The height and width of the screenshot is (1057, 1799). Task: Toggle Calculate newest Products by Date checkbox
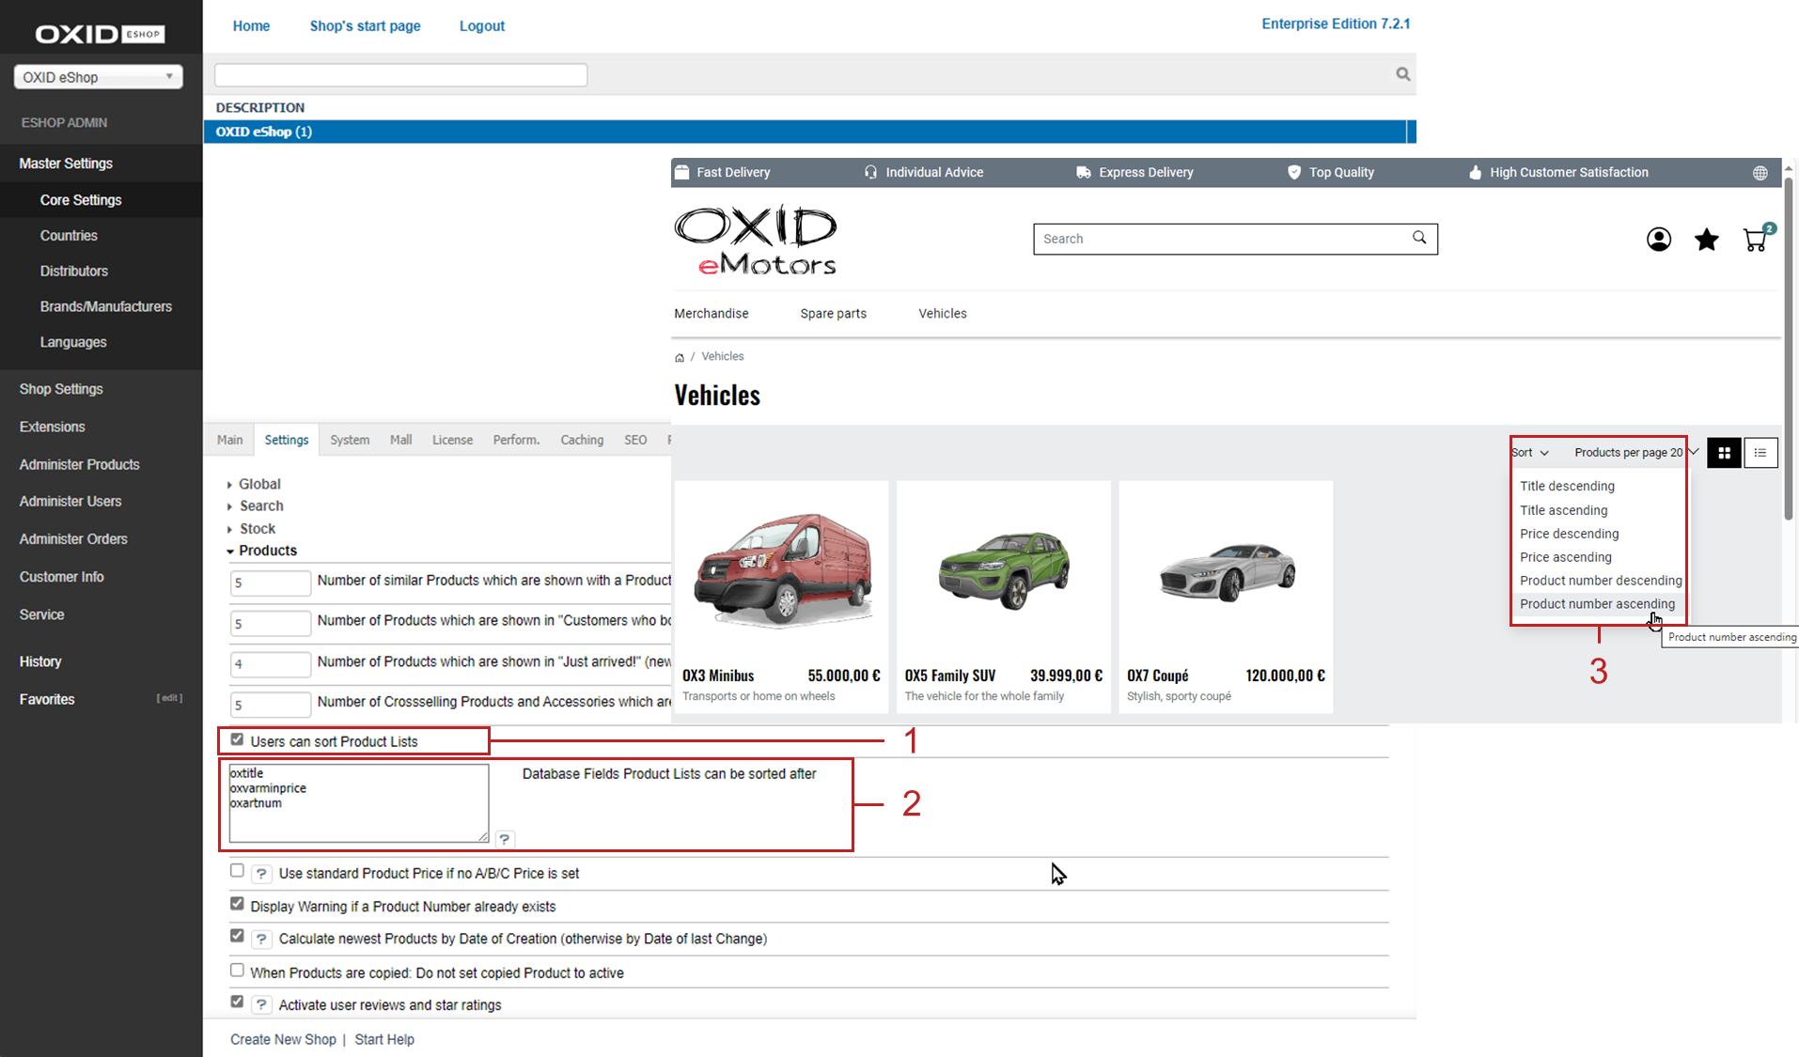(x=237, y=936)
